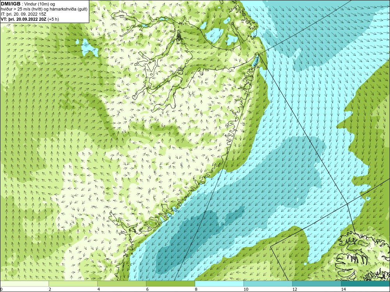Viewport: 390px width, 292px height.
Task: Select the 6–8 m/s olive green swatch
Action: (171, 283)
